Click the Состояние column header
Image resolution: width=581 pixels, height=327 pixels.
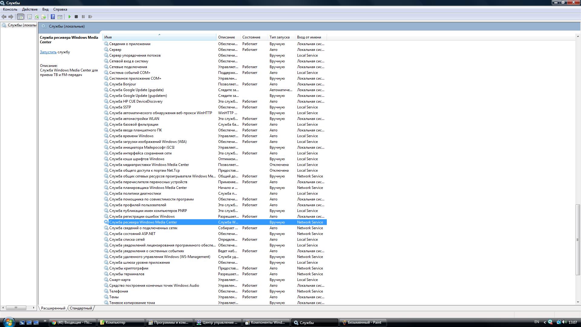pyautogui.click(x=251, y=37)
